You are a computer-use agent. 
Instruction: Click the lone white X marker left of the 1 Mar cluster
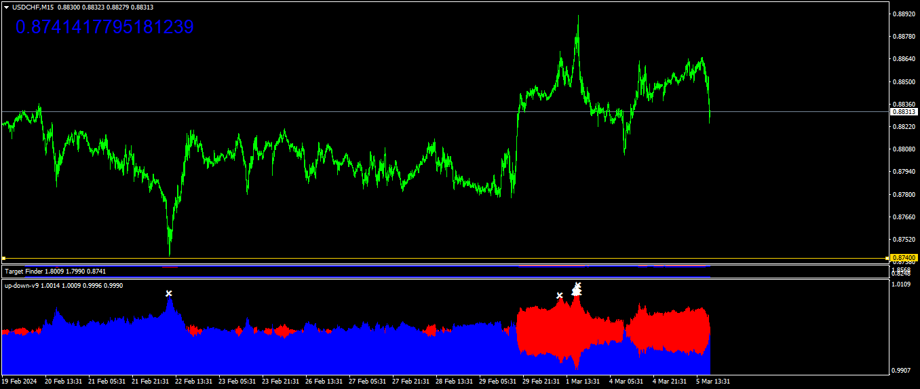(560, 295)
